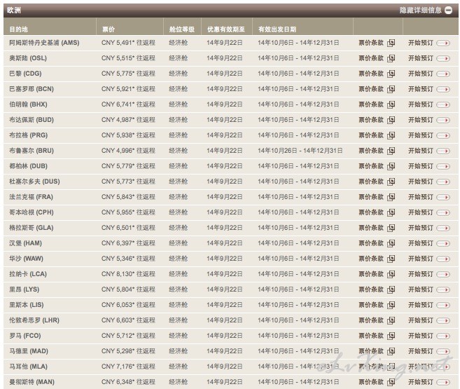Select destination 伦敦希思罗 (LHR)

[x=34, y=320]
